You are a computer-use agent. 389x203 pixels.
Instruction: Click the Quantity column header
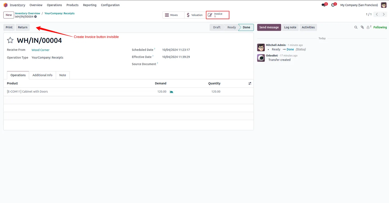tap(214, 83)
